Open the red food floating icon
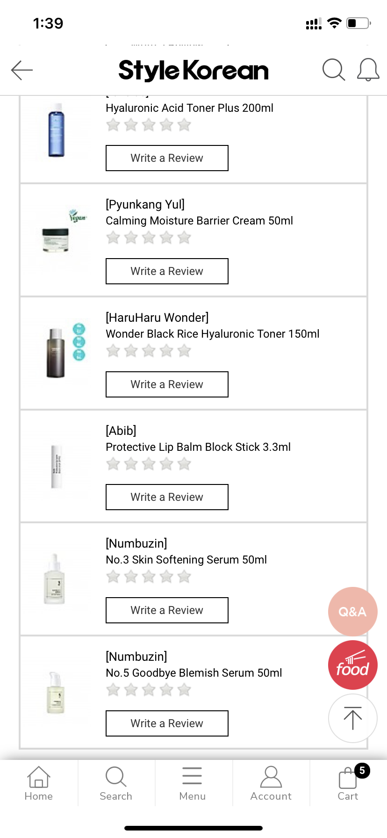The width and height of the screenshot is (387, 838). (352, 665)
